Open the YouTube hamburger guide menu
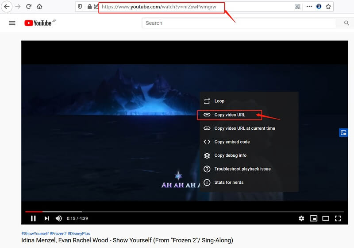The image size is (354, 248). pos(12,23)
